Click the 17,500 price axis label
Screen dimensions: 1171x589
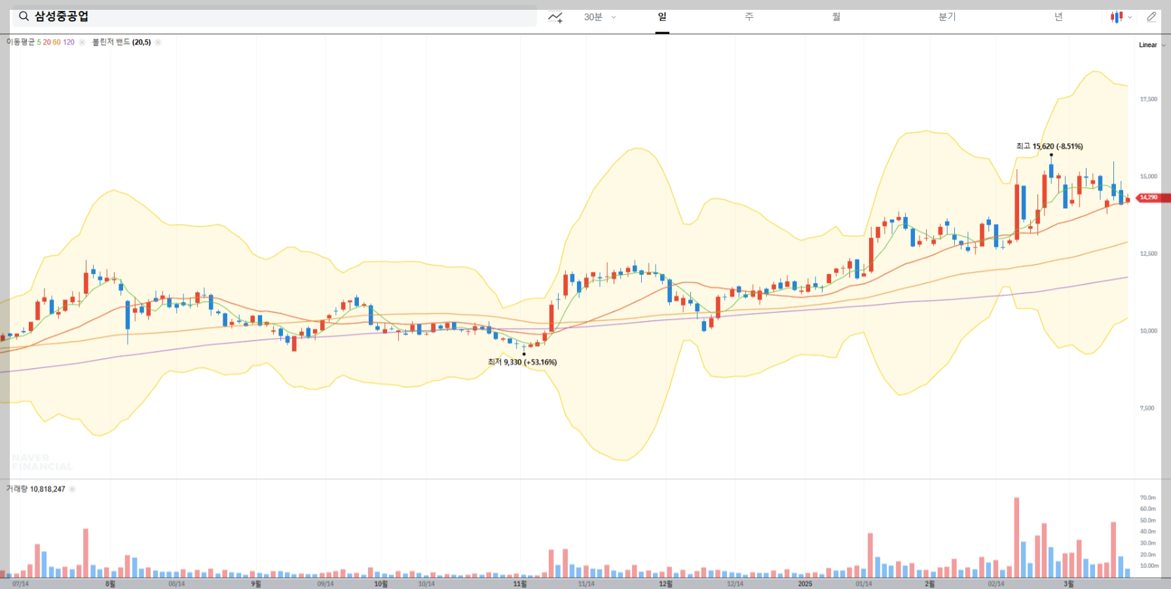(1148, 100)
